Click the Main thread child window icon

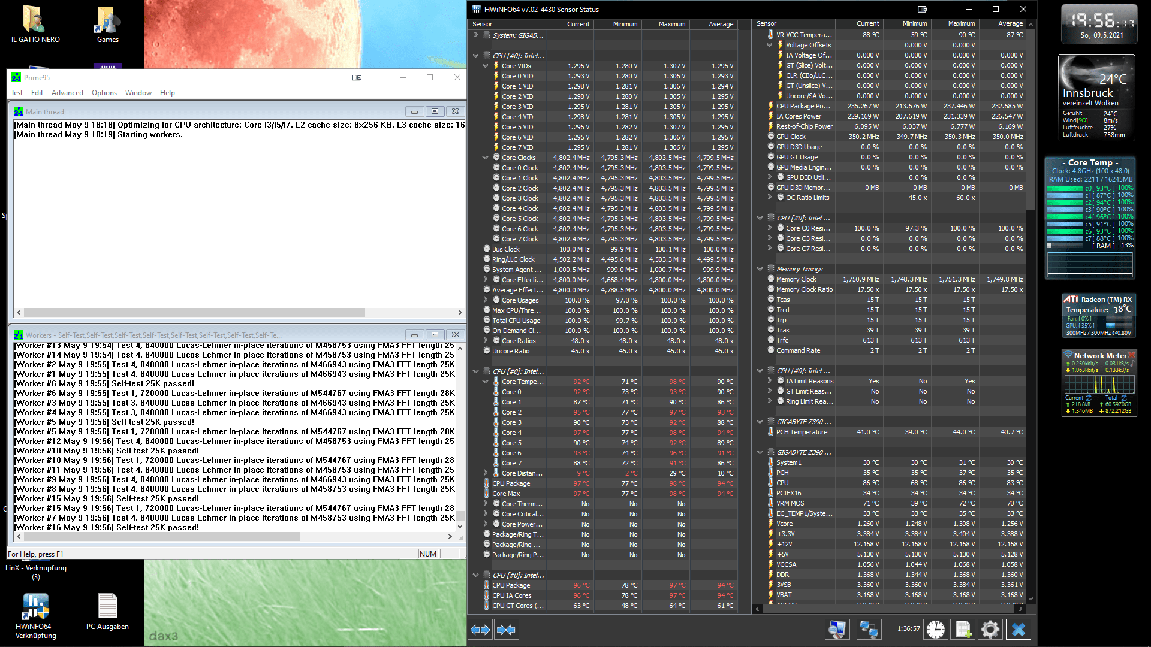19,111
